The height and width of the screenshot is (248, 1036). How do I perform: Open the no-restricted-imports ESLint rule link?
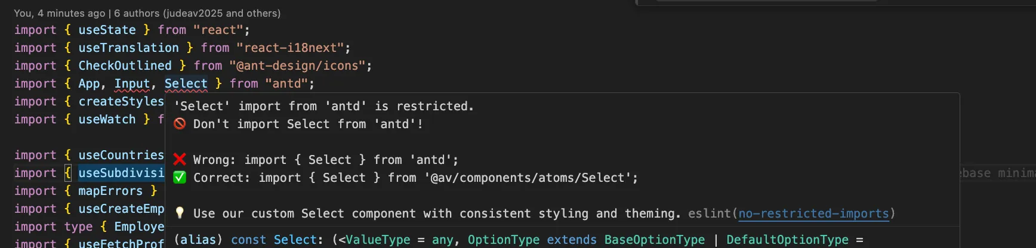click(x=813, y=213)
